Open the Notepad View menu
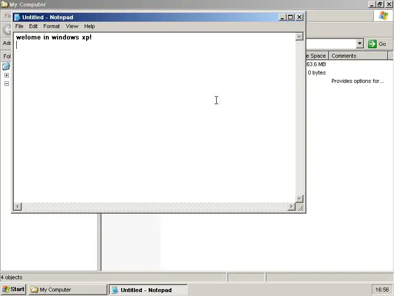Screen dimensions: 394x296 click(72, 26)
